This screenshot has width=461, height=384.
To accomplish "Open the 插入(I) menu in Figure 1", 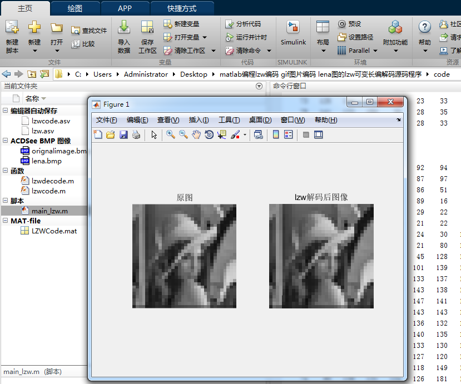I will click(x=199, y=120).
